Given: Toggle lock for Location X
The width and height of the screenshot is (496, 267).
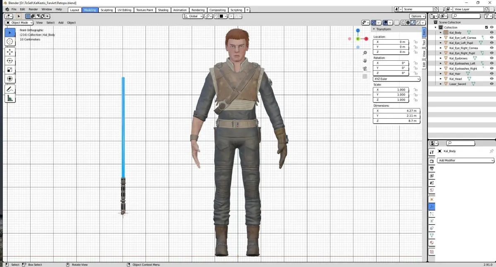Looking at the screenshot, I should click(x=415, y=42).
